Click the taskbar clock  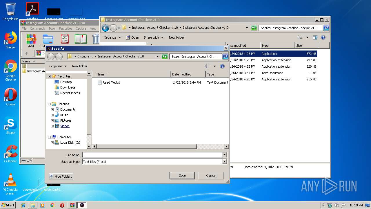point(356,205)
